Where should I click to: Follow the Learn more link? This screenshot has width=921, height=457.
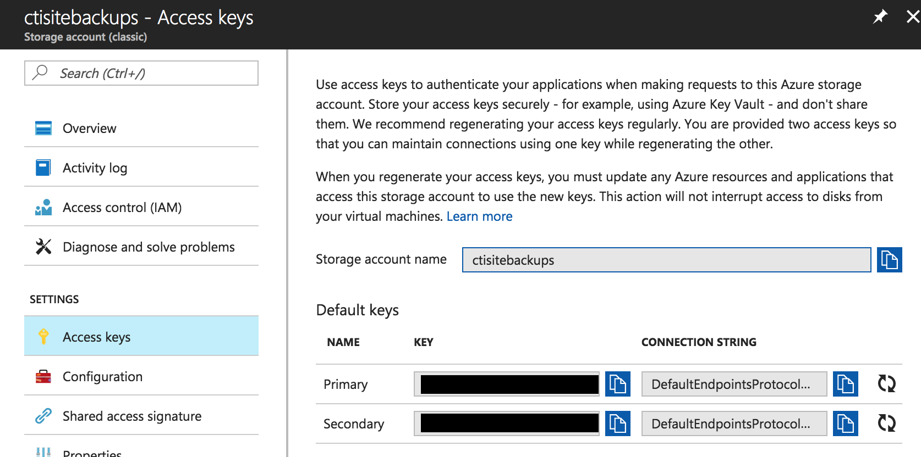click(479, 216)
